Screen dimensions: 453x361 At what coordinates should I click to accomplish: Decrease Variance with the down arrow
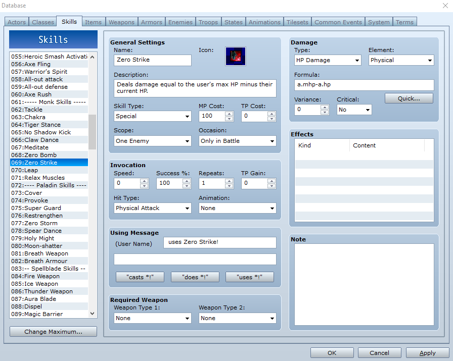click(325, 112)
